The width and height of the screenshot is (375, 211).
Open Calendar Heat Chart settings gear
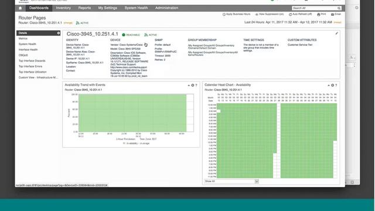click(x=332, y=85)
